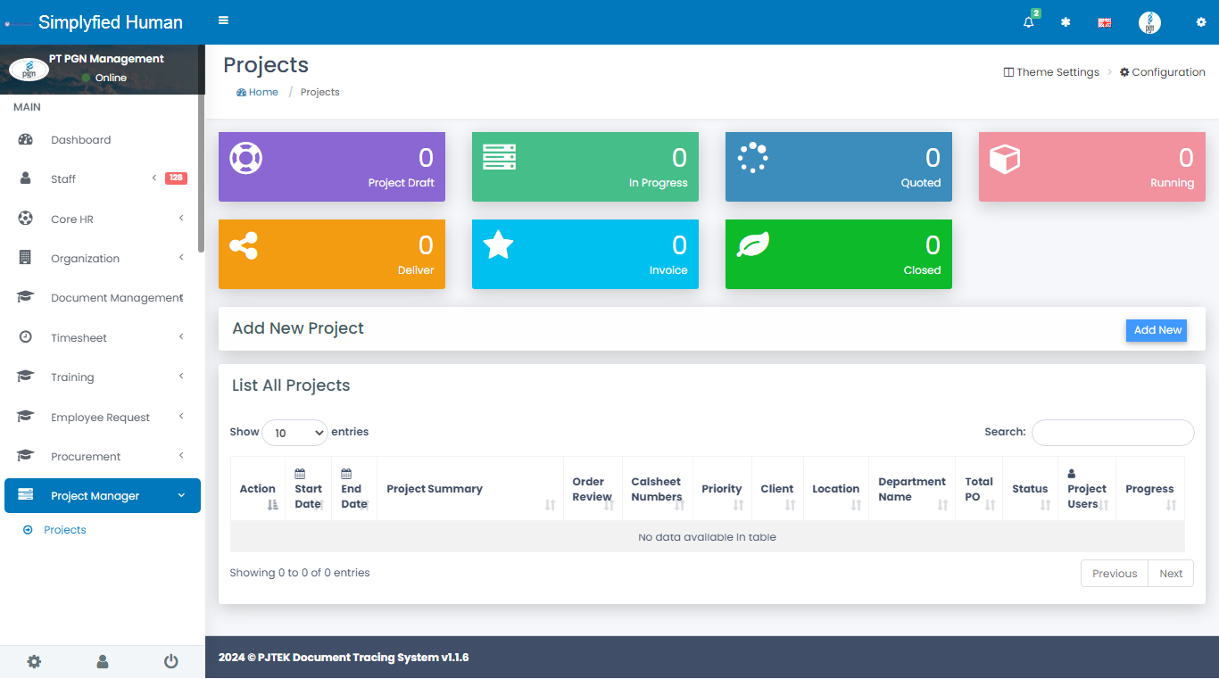Image resolution: width=1219 pixels, height=679 pixels.
Task: Click the language flag icon
Action: 1104,22
